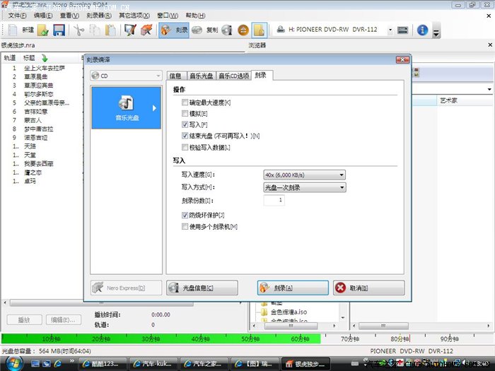The width and height of the screenshot is (495, 371).
Task: Switch to the Info (信息) tab
Action: 175,76
